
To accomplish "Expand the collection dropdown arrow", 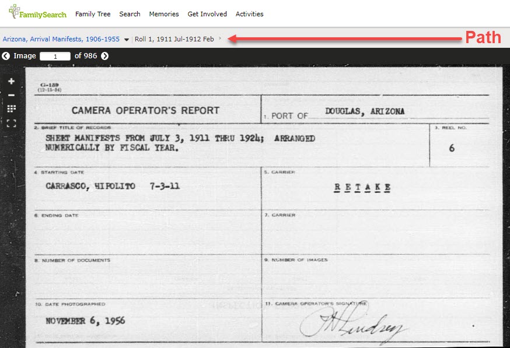I will 127,40.
